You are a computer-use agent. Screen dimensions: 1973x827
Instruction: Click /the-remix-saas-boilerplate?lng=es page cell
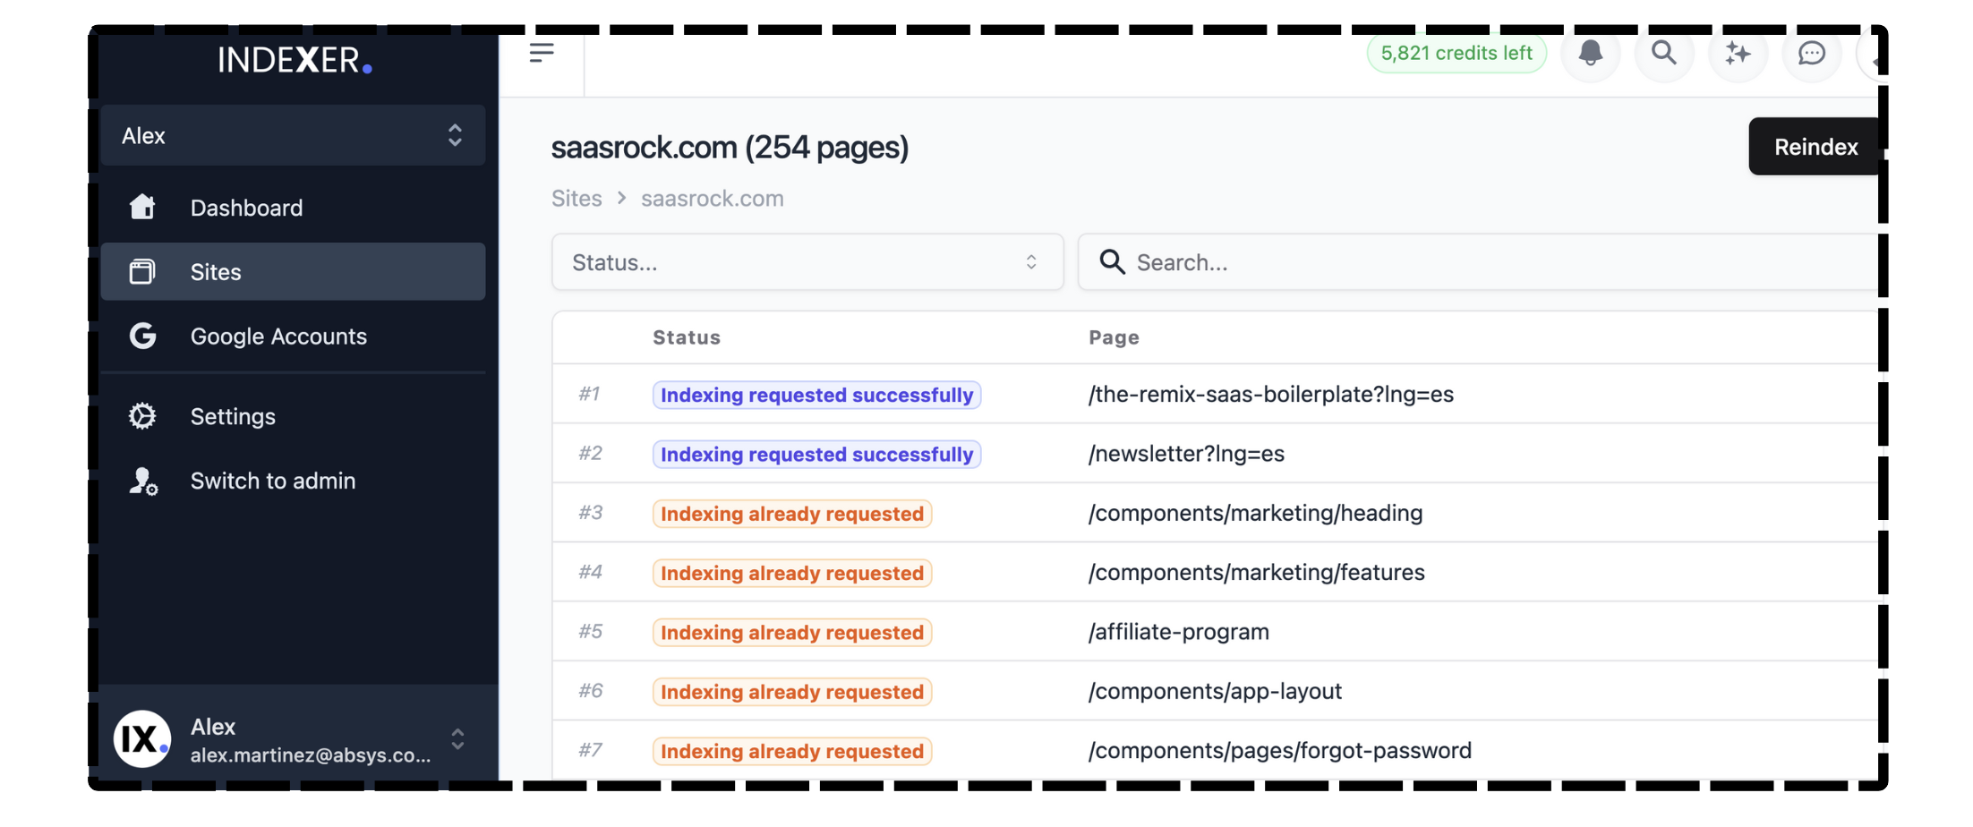point(1270,394)
